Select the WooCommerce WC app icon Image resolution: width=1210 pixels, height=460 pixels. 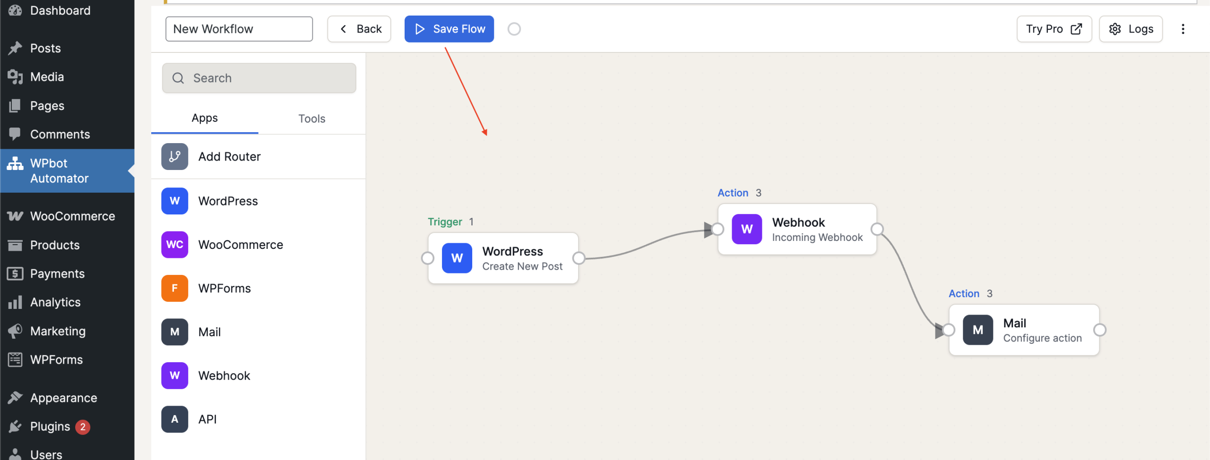(x=174, y=245)
